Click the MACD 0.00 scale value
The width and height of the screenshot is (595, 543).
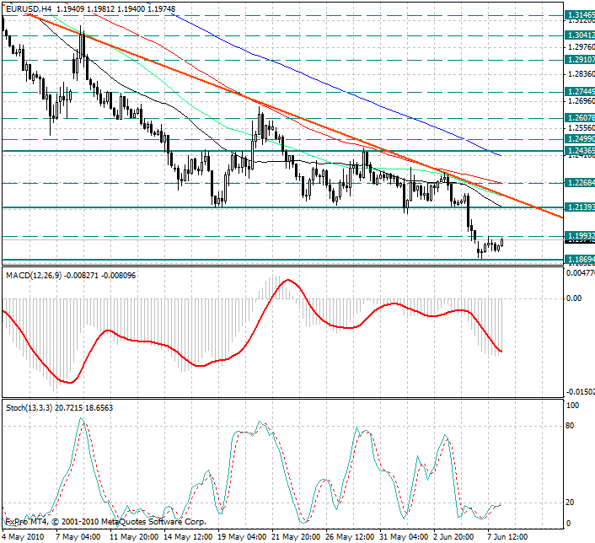pyautogui.click(x=574, y=298)
